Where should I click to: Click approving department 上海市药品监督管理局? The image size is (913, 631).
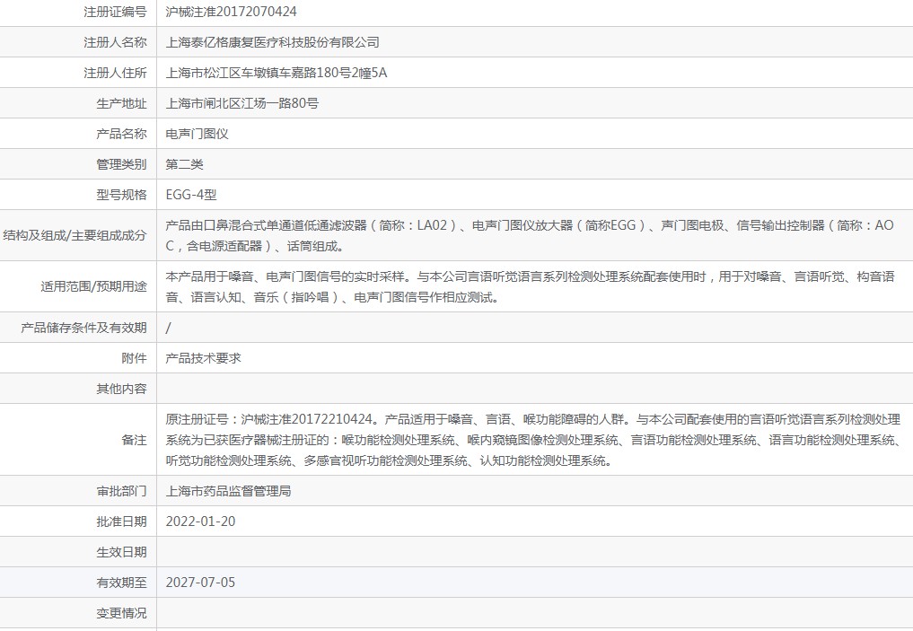(228, 491)
